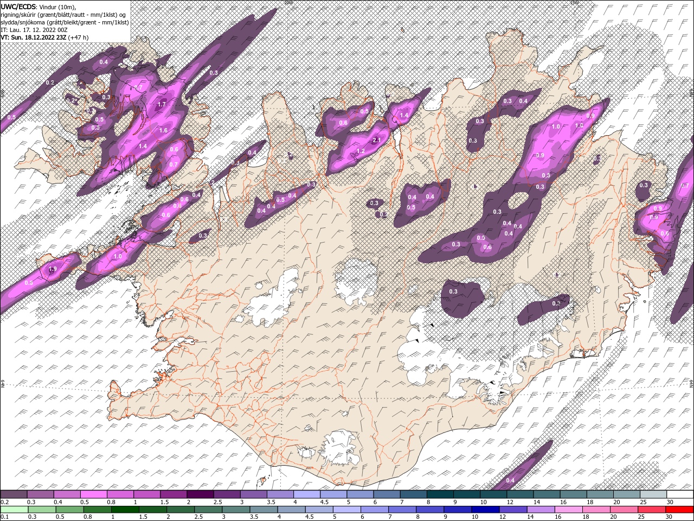694x521 pixels.
Task: Click the violet 3 swatch in the upper legend row
Action: (254, 494)
